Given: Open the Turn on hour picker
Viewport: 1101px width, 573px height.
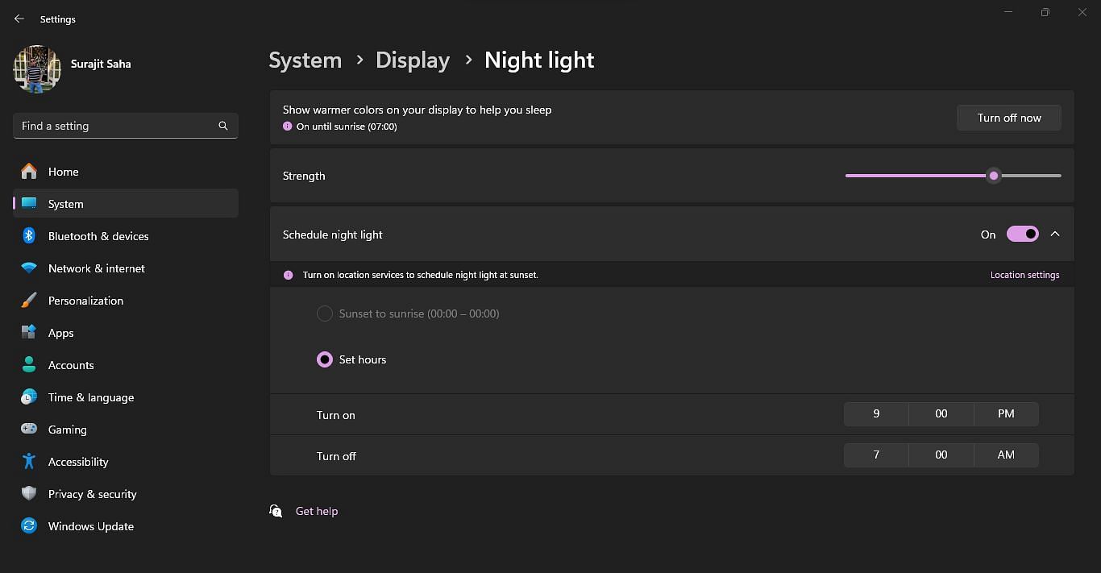Looking at the screenshot, I should click(x=876, y=414).
